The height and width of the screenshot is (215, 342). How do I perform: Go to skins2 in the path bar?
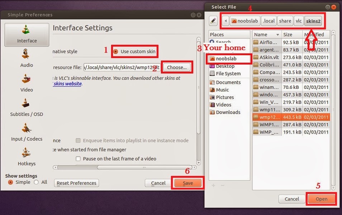click(x=313, y=21)
